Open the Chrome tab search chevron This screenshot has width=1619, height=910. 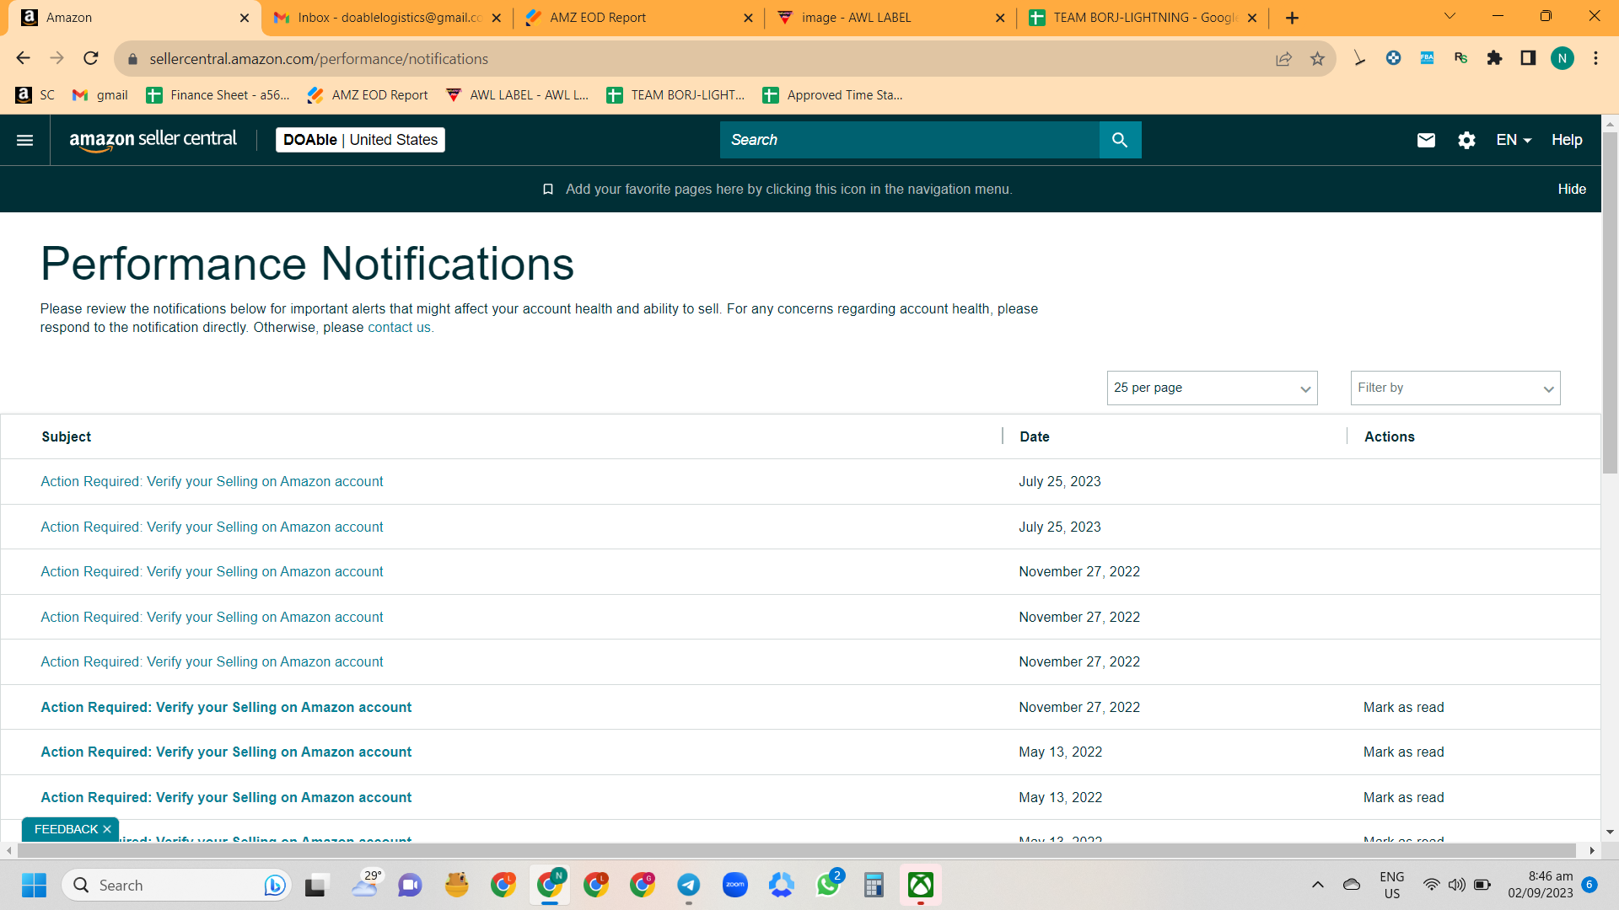point(1450,16)
